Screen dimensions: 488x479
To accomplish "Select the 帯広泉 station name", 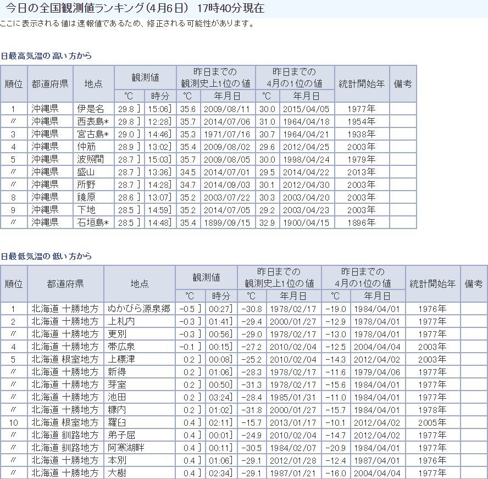I will coord(121,347).
